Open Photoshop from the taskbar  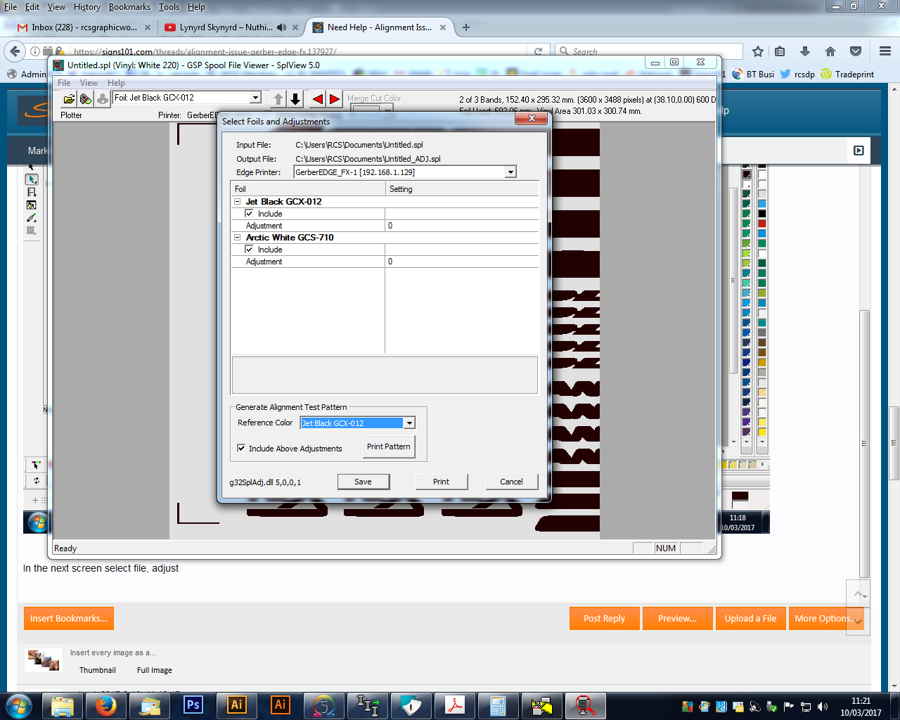coord(193,705)
